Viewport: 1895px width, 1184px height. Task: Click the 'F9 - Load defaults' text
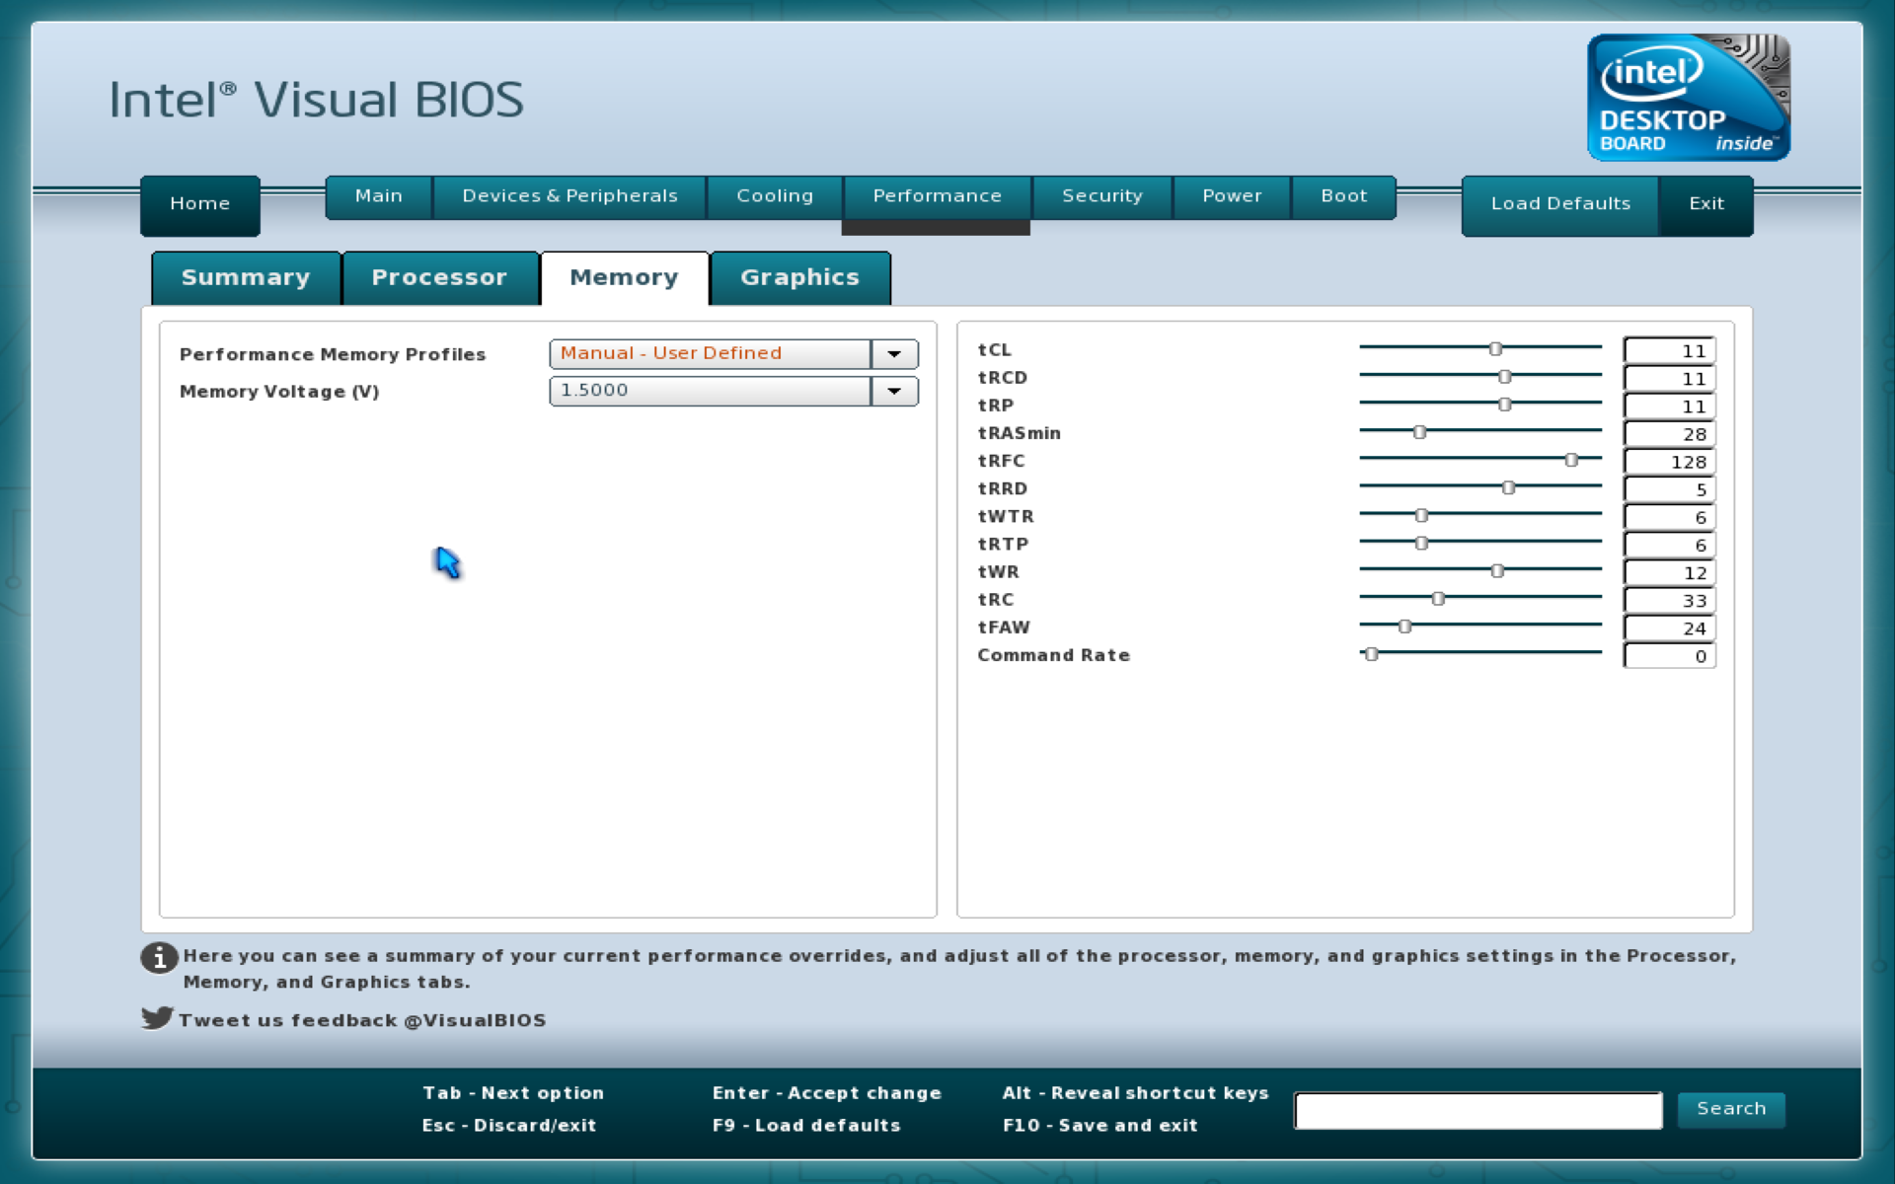pos(806,1125)
